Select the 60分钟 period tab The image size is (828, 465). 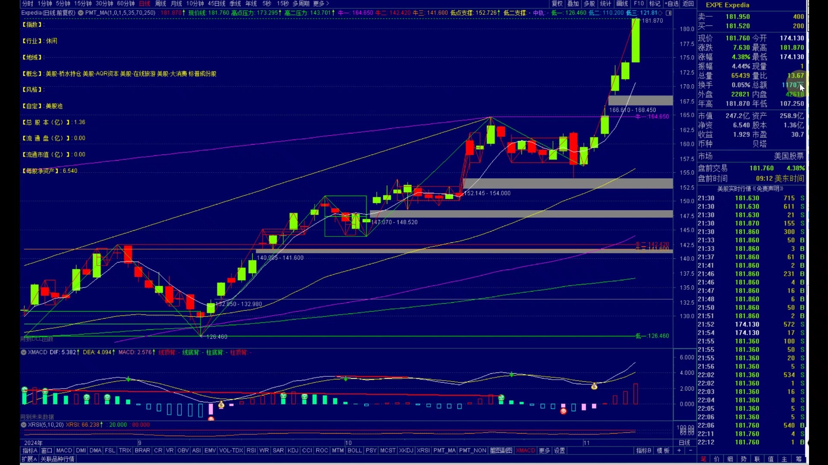126,3
